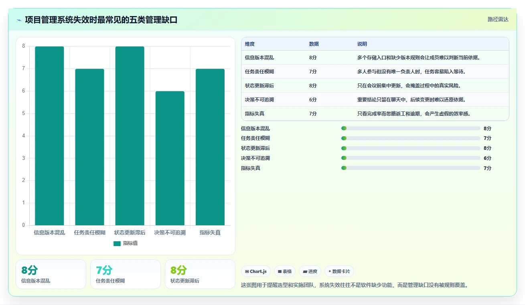Toggle the 指标值 legend color box
The image size is (525, 305).
[117, 243]
